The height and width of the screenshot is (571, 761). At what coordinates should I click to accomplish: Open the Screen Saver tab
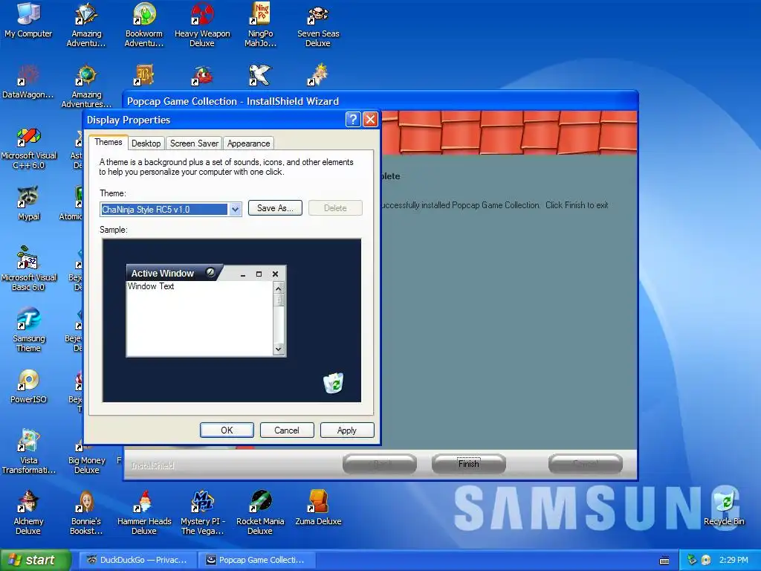[x=194, y=143]
